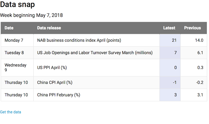This screenshot has height=124, width=209.
Task: Click the Data release column header
Action: [49, 28]
